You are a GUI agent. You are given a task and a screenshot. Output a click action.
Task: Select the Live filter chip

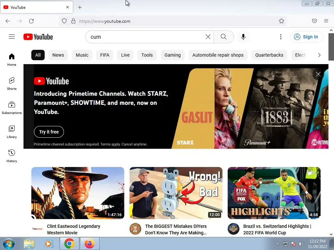(x=125, y=55)
